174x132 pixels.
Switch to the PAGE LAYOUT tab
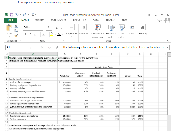58,21
